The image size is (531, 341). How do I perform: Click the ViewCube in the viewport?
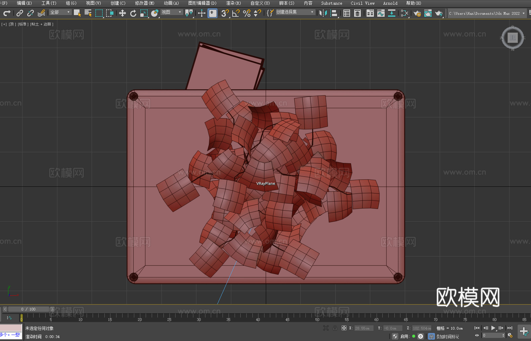pyautogui.click(x=513, y=38)
